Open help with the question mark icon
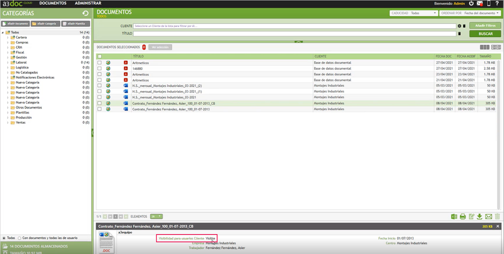504x254 pixels. (x=497, y=3)
